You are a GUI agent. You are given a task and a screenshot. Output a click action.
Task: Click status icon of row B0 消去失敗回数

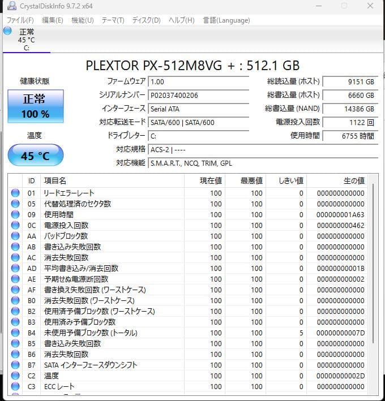coord(15,300)
